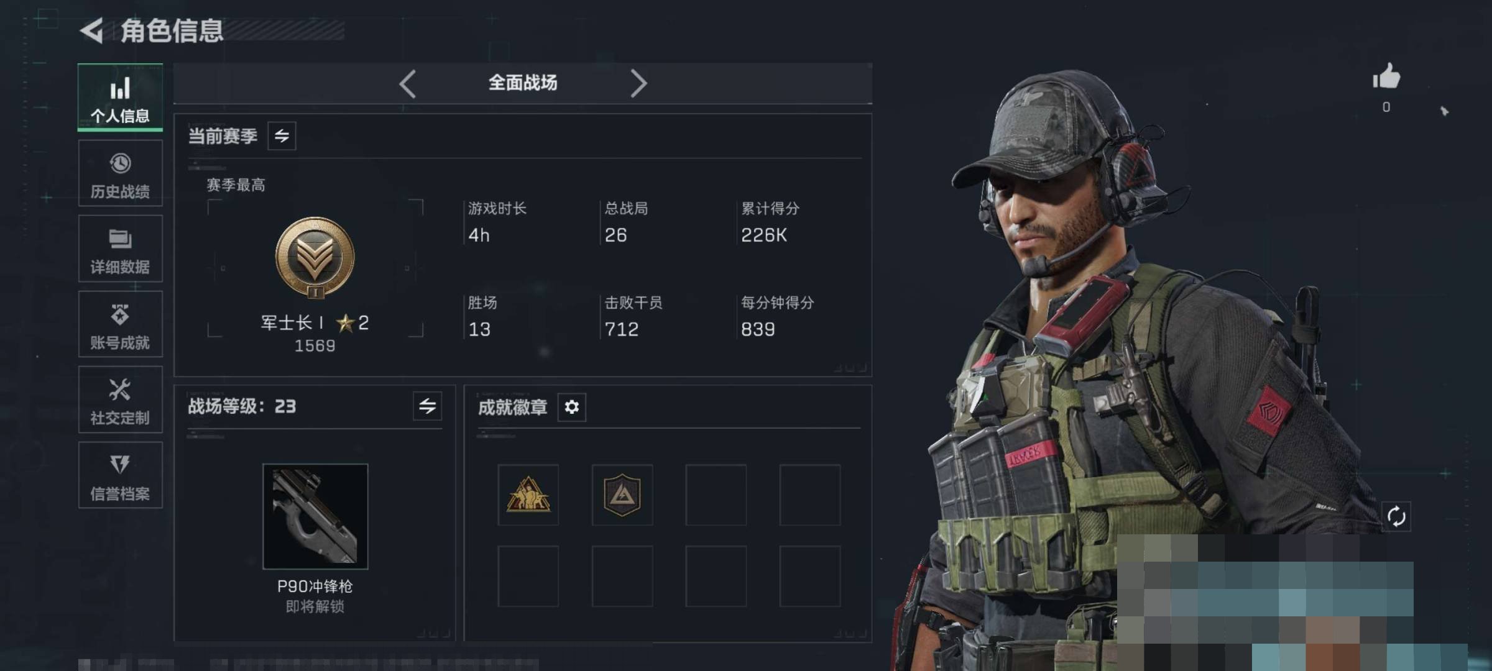Select the hexagon shield achievement badge

coord(622,495)
